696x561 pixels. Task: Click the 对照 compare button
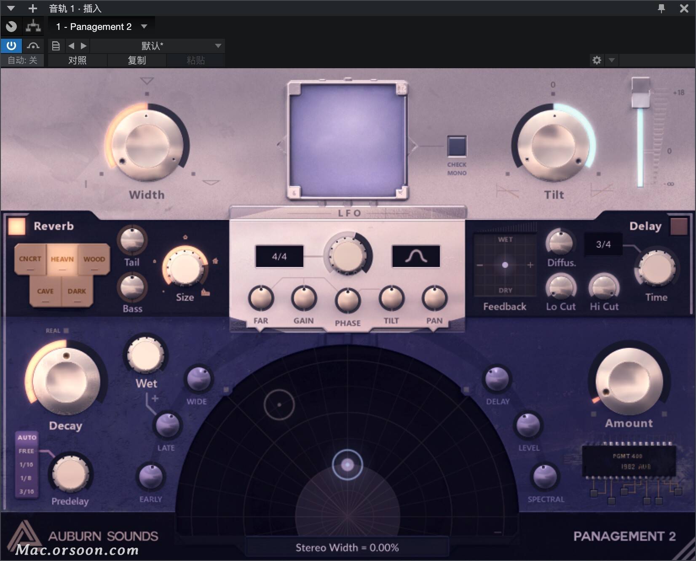78,60
